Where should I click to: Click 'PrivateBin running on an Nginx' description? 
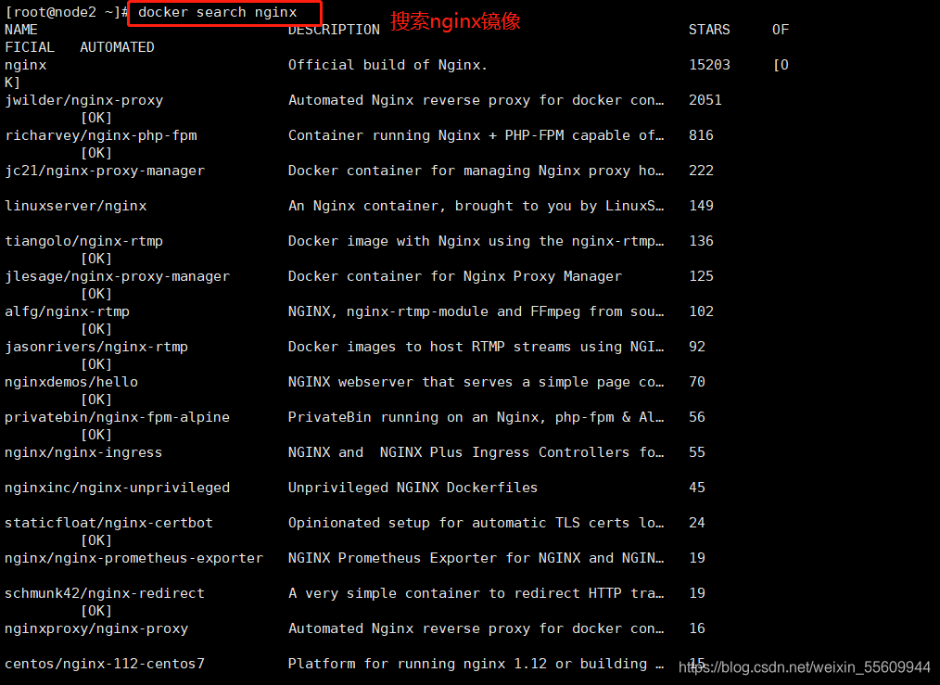coord(476,417)
